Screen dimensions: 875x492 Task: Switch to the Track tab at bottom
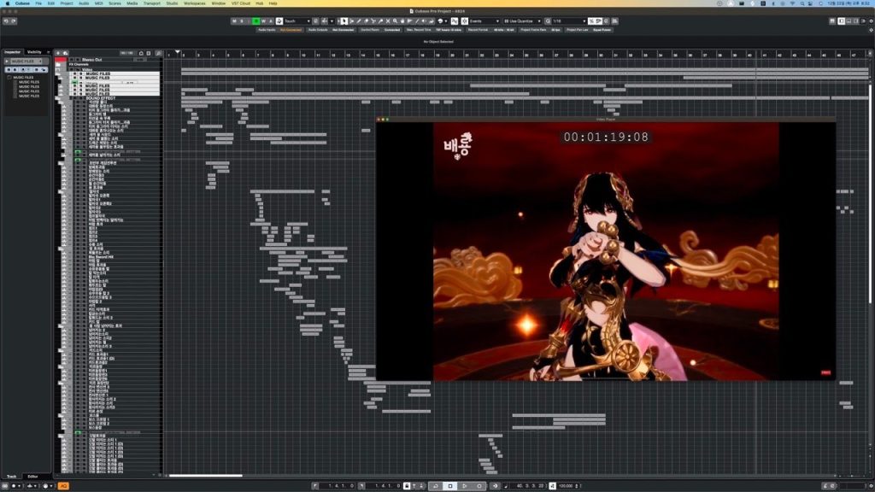[x=11, y=477]
